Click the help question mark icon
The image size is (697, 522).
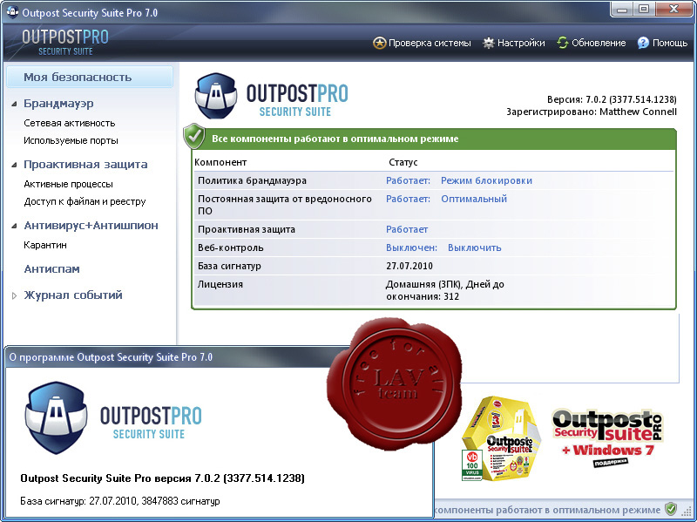[643, 43]
